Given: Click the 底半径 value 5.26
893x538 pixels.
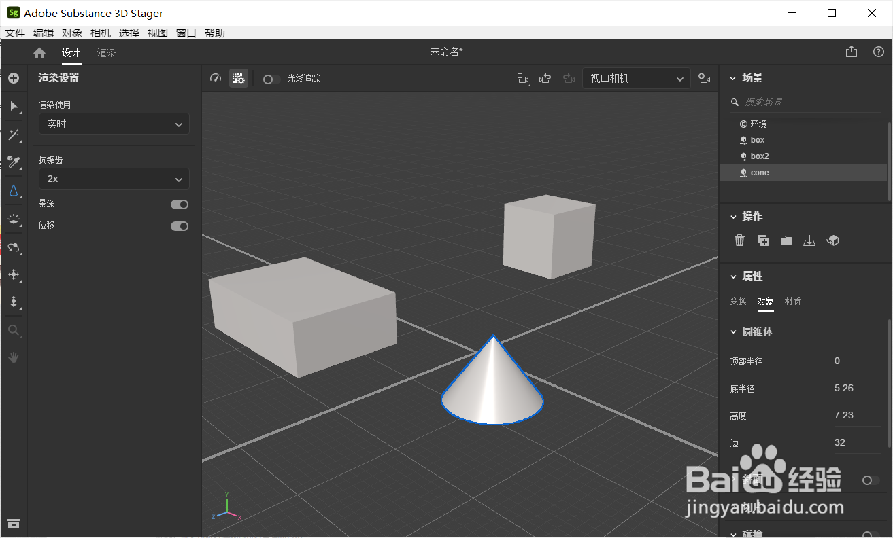Looking at the screenshot, I should (x=857, y=388).
